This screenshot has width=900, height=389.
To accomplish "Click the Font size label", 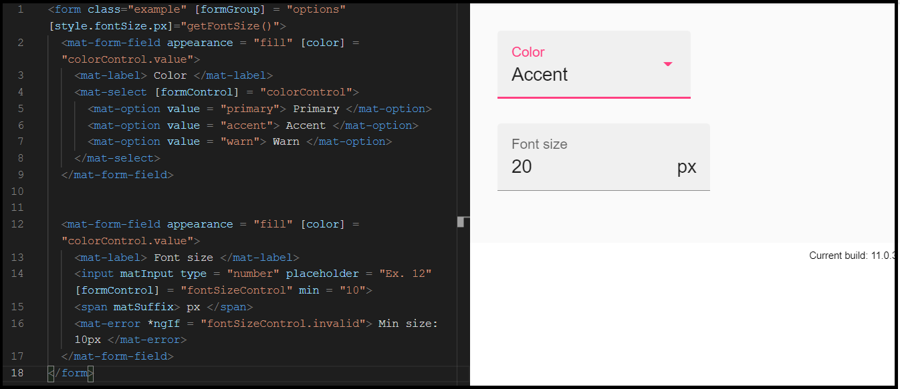I will [540, 144].
